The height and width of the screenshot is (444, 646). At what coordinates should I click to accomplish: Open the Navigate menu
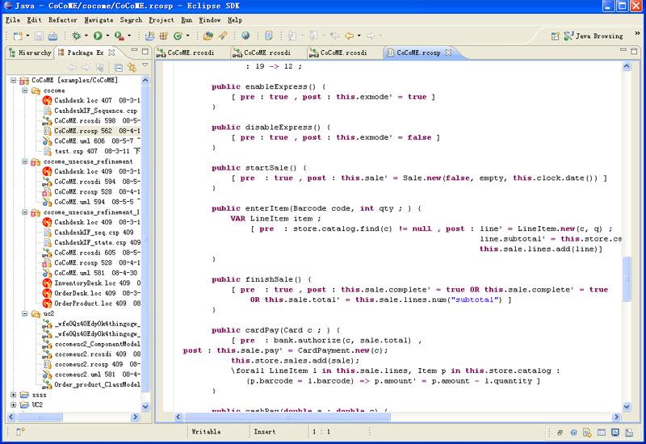[99, 19]
